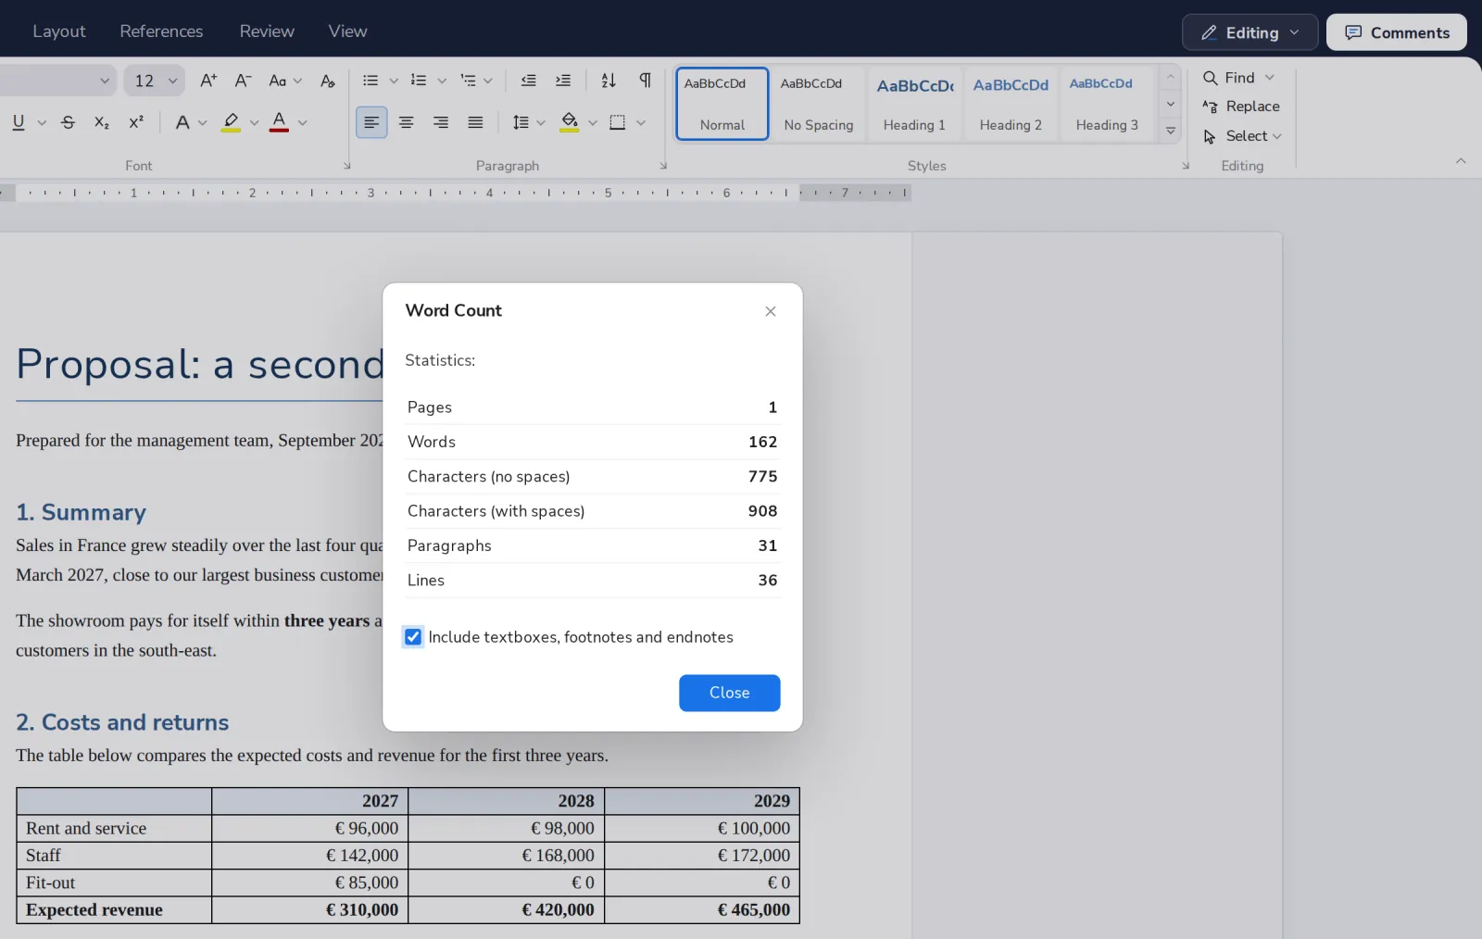Increase paragraph indent
Viewport: 1482px width, 939px height.
(562, 81)
